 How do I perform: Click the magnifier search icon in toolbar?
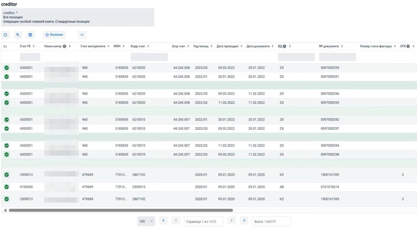tap(18, 35)
